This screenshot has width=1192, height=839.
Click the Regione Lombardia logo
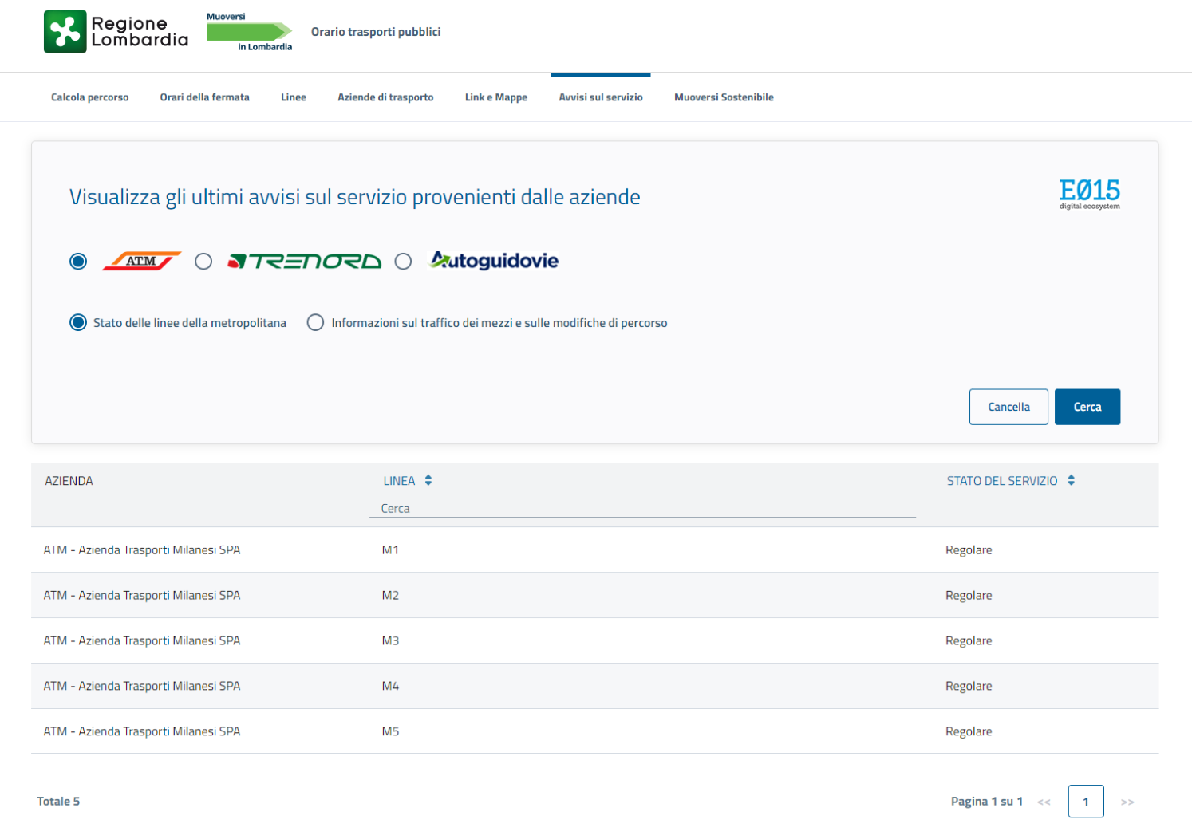pyautogui.click(x=116, y=32)
